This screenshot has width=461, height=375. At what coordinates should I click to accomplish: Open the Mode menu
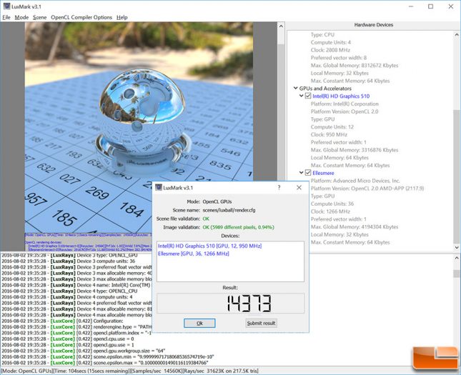tap(21, 17)
